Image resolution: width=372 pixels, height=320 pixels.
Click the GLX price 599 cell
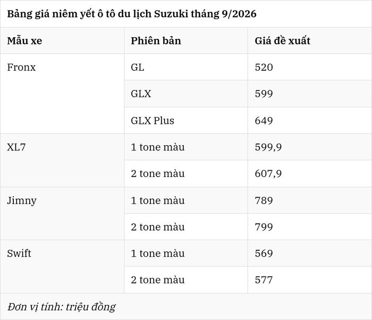(310, 94)
